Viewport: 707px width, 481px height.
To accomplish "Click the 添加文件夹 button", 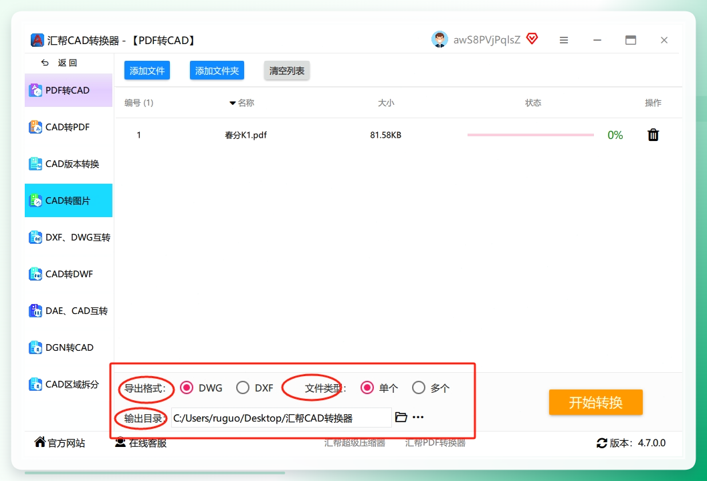I will pyautogui.click(x=217, y=70).
